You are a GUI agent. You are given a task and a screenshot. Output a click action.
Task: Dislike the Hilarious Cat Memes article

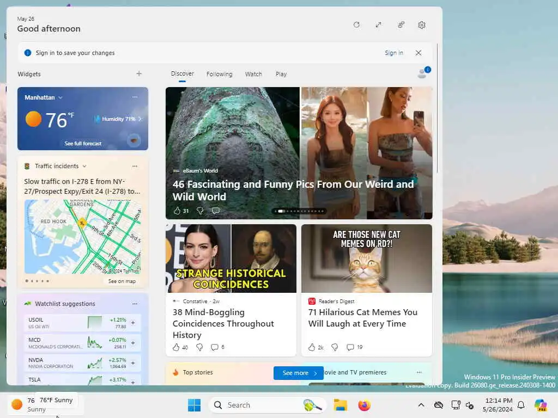point(335,347)
